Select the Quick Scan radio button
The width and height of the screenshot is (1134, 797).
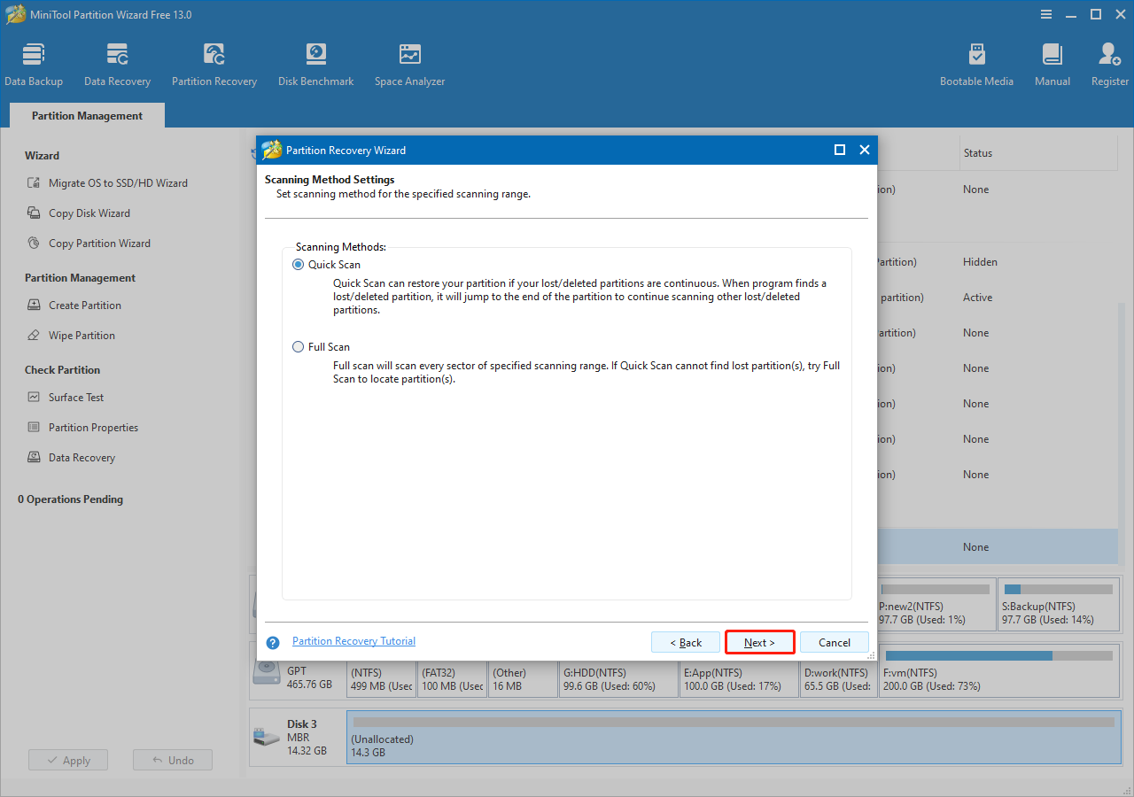(x=298, y=264)
